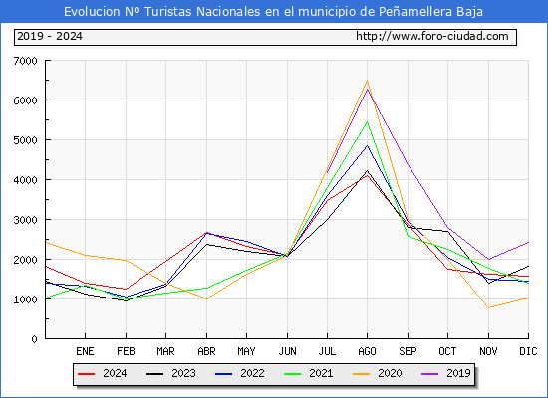Image resolution: width=548 pixels, height=398 pixels.
Task: Click the 5000 y-axis value
Action: [25, 140]
